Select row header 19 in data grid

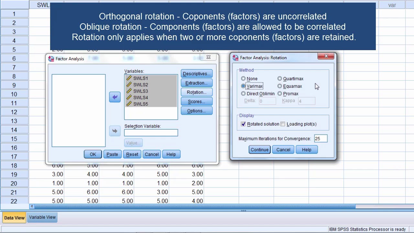14,174
